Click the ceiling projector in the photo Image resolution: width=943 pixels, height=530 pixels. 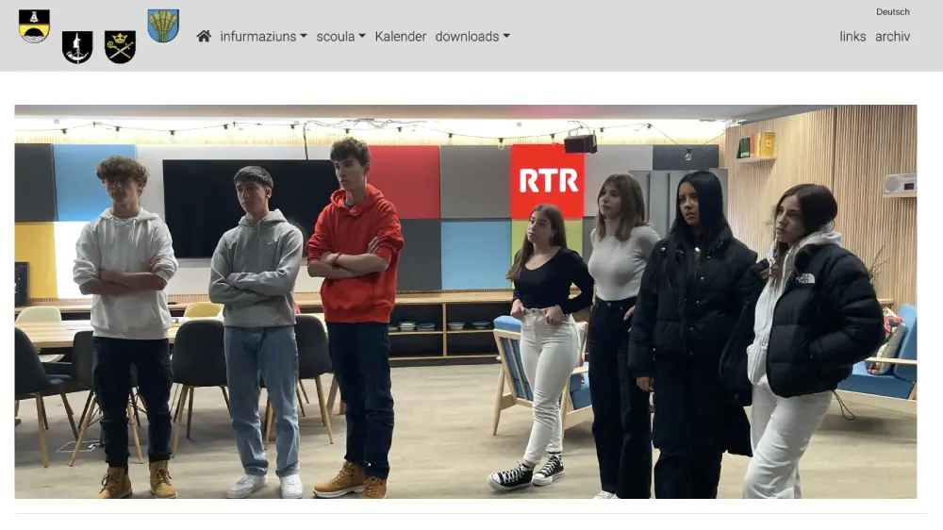(580, 143)
